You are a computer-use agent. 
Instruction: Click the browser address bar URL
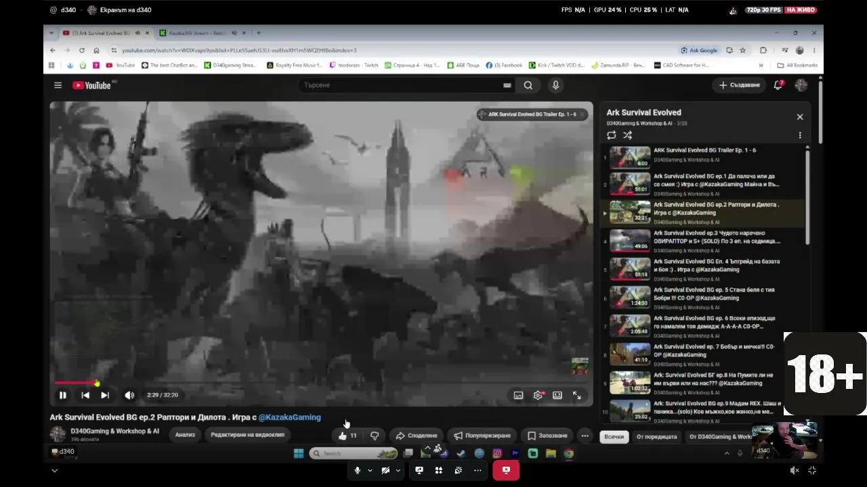pyautogui.click(x=239, y=50)
